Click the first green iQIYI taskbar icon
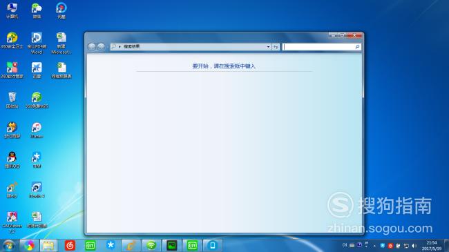This screenshot has height=252, width=449. click(x=90, y=246)
